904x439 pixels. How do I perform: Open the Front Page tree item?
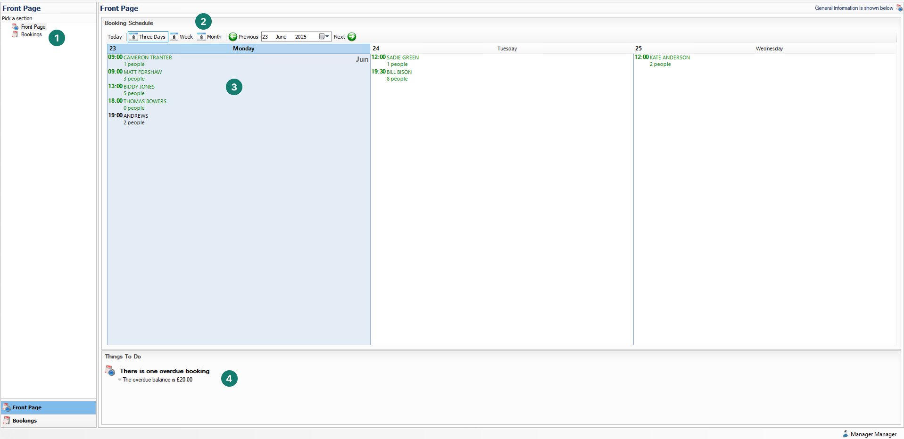coord(33,27)
